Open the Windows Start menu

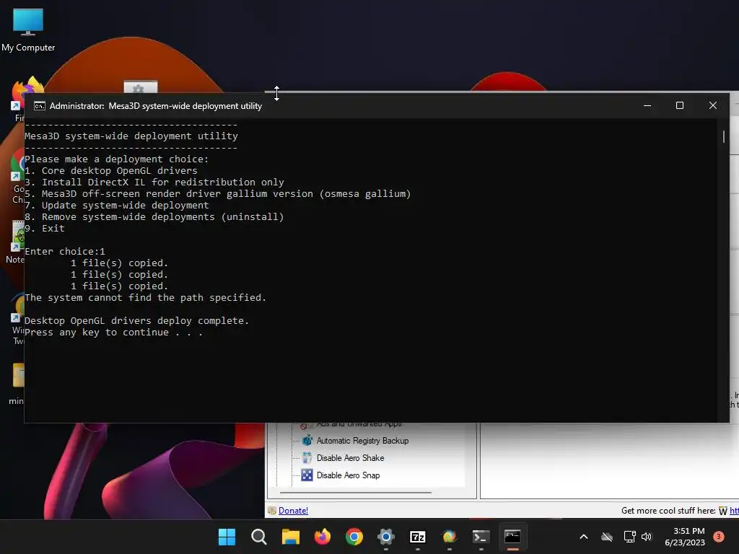pos(227,537)
